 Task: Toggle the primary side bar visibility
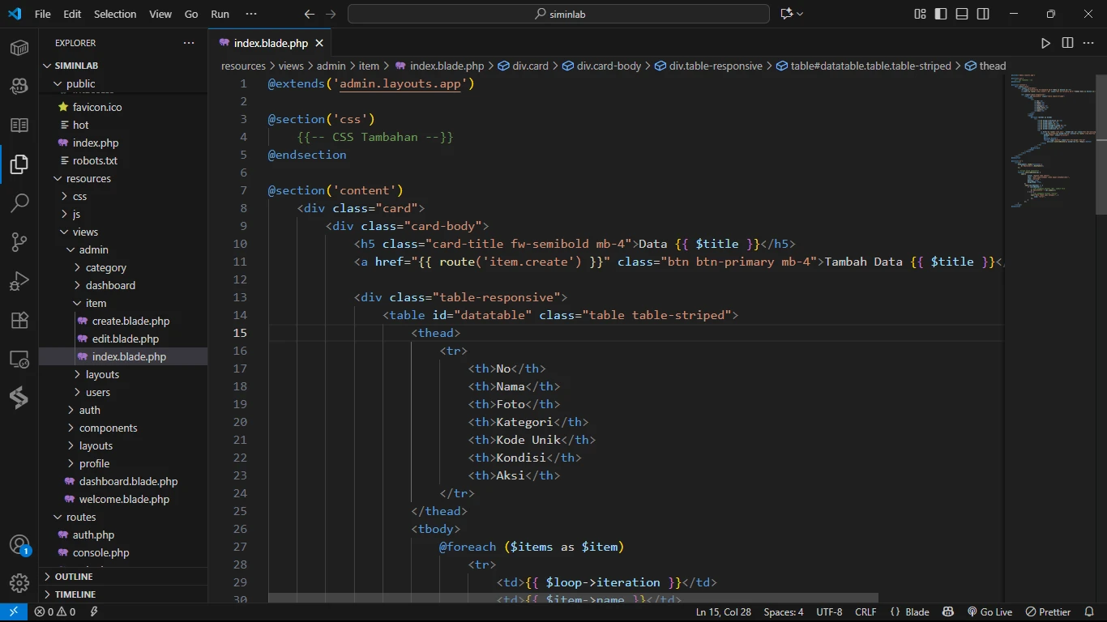tap(941, 14)
